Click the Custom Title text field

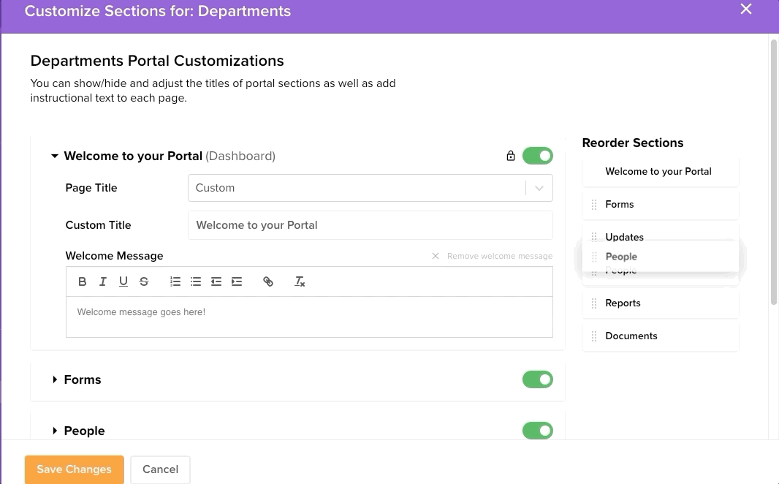click(370, 225)
